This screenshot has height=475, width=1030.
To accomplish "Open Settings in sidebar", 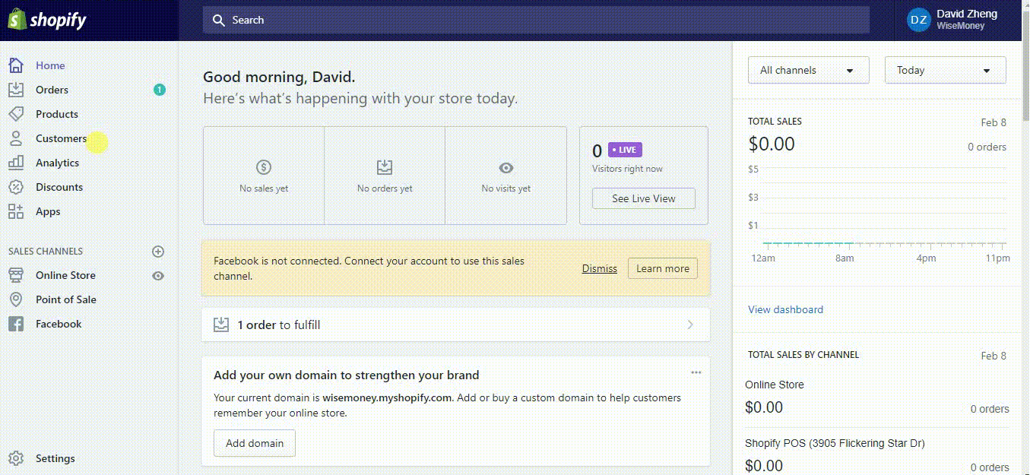I will (x=55, y=458).
